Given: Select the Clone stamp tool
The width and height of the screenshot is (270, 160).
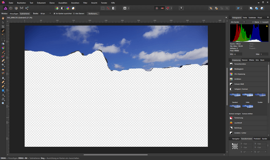Looking at the screenshot, I should [x=3, y=69].
